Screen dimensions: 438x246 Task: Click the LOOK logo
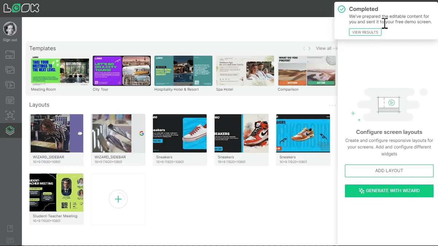pos(21,8)
